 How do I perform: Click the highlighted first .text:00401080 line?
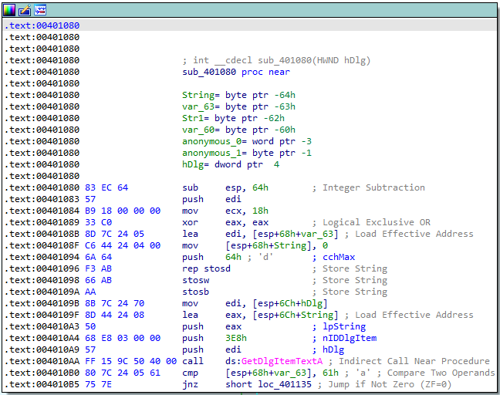point(250,25)
